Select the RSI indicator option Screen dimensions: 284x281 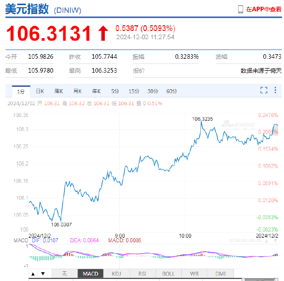pyautogui.click(x=143, y=274)
